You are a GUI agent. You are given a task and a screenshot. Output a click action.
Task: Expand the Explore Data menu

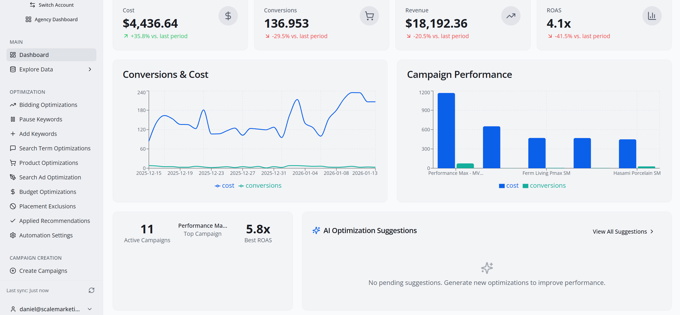(x=90, y=69)
